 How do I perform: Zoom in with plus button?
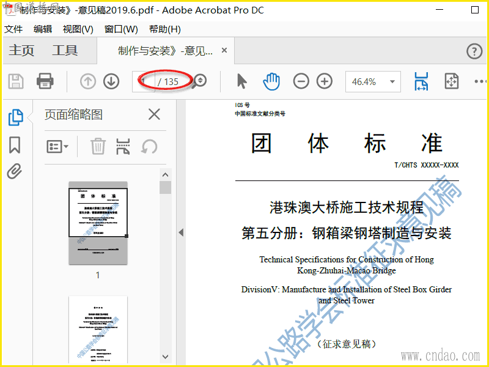[x=325, y=82]
